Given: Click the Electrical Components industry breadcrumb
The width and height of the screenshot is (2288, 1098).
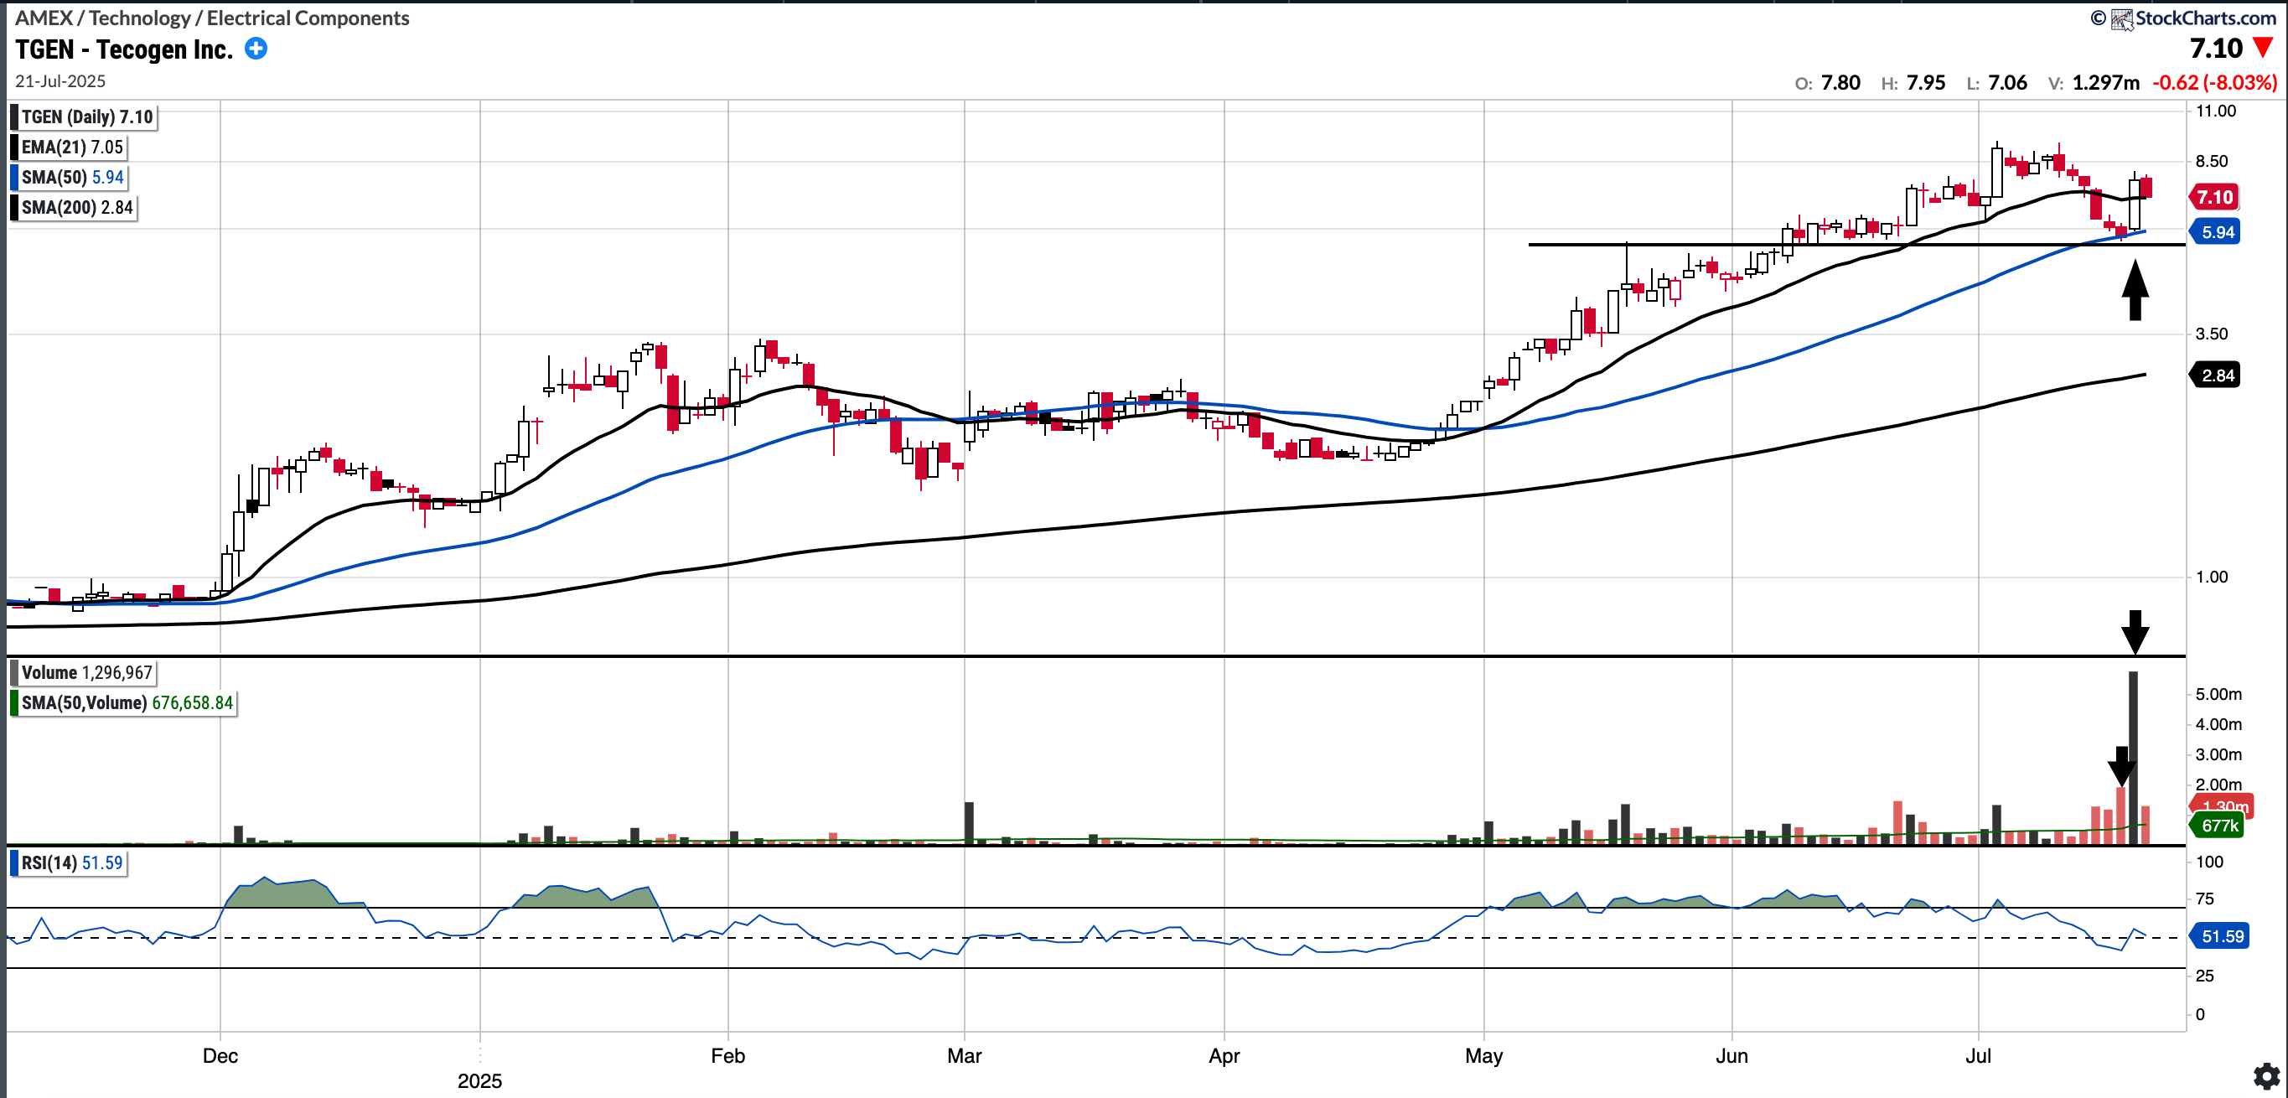Looking at the screenshot, I should pyautogui.click(x=308, y=18).
